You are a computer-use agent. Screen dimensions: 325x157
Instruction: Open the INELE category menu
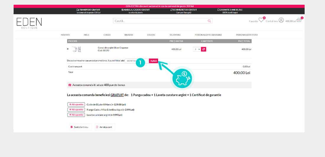click(86, 35)
